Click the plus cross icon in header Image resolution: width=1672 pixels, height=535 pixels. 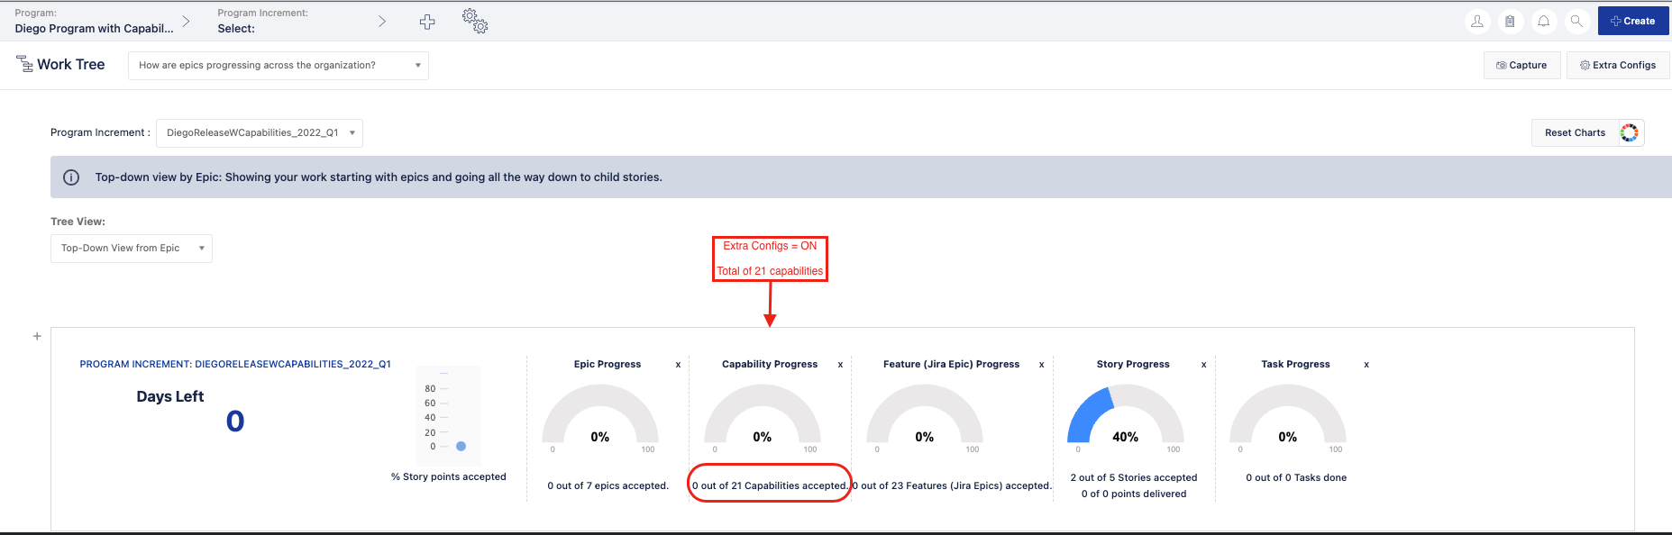pyautogui.click(x=427, y=22)
